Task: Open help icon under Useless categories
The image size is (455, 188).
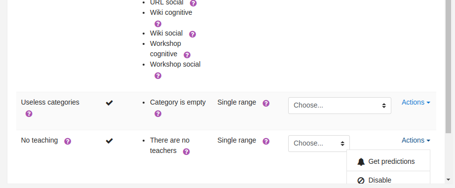Action: coord(29,113)
